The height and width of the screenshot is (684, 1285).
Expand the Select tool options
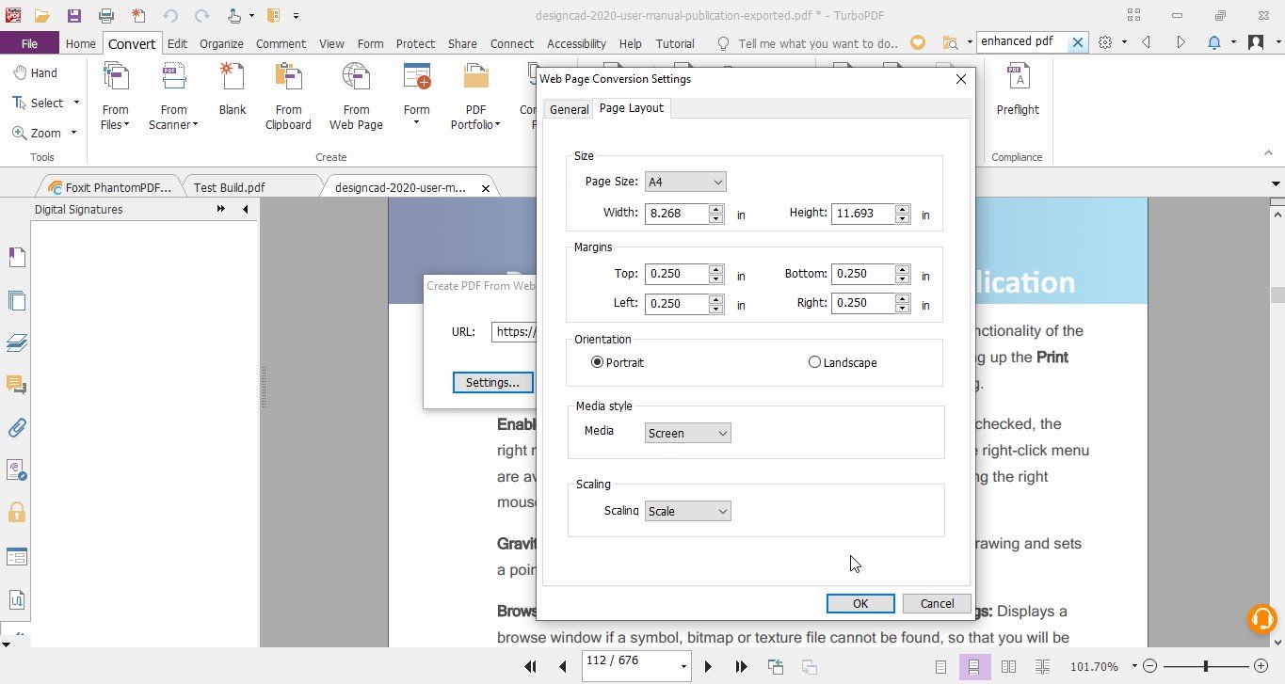[76, 103]
